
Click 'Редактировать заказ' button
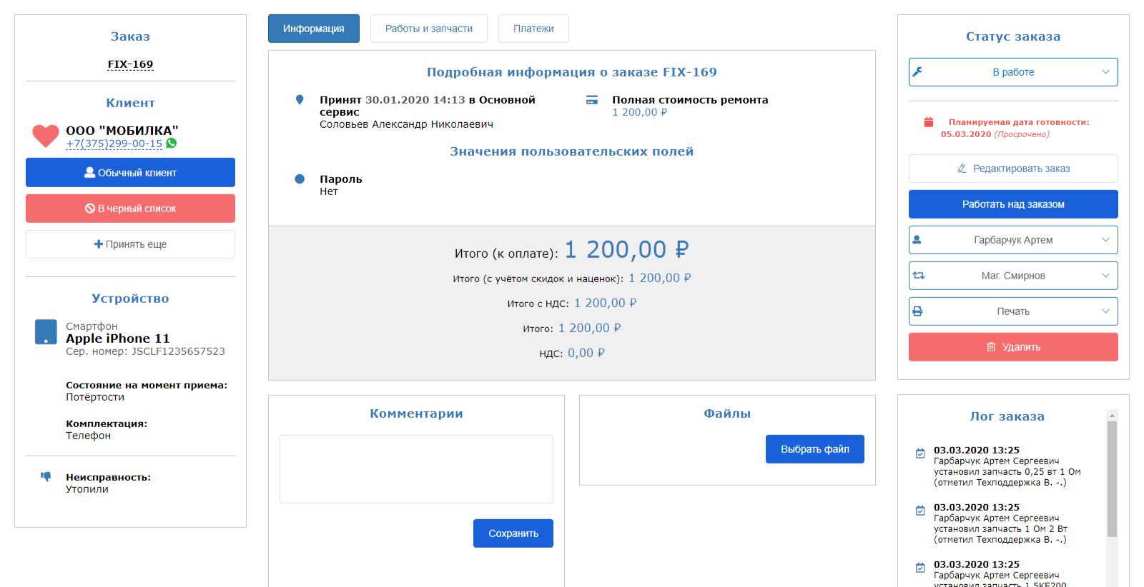coord(1013,169)
